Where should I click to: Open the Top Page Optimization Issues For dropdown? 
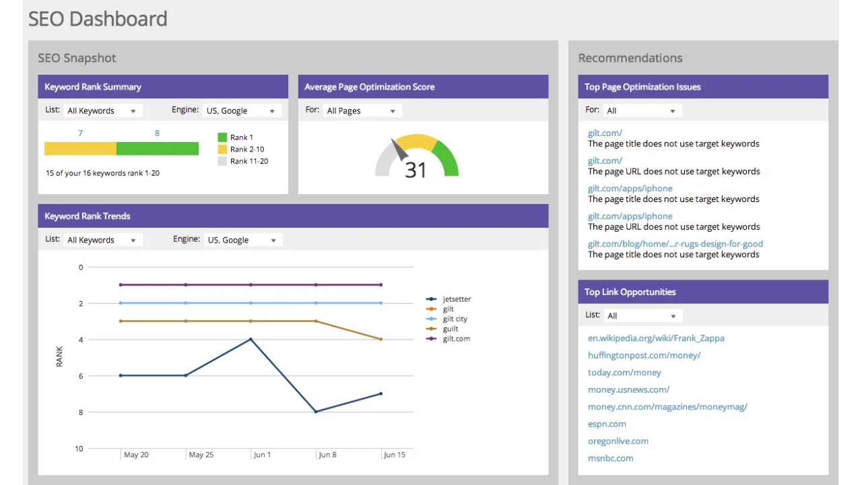pyautogui.click(x=640, y=110)
